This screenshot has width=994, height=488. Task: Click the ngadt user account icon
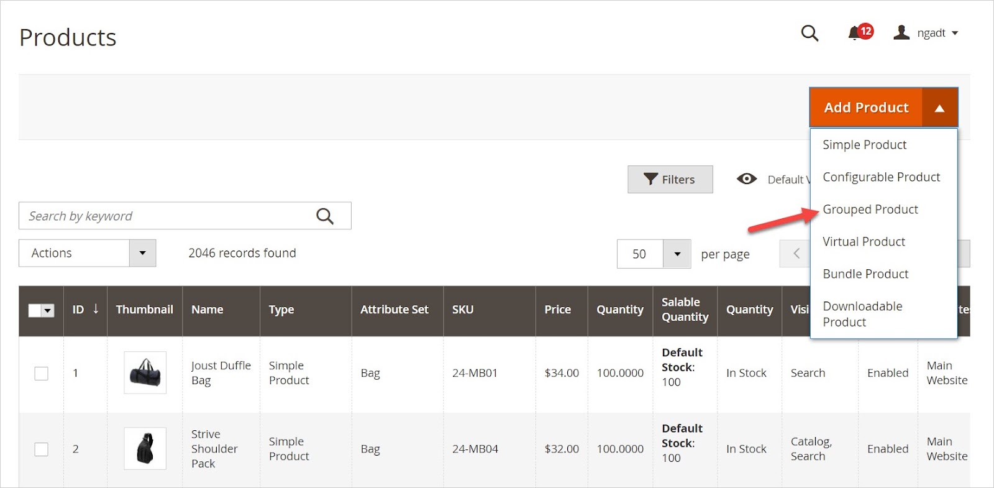click(901, 32)
